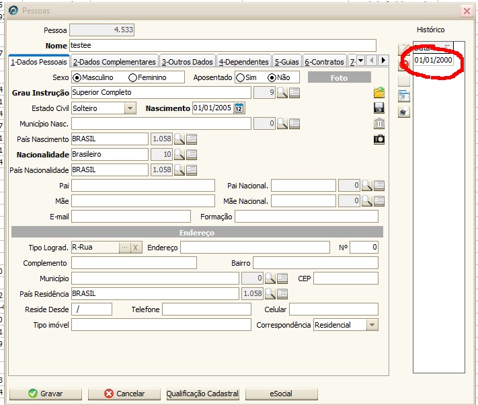478x405 pixels.
Task: Load photo with the open-folder icon
Action: [379, 92]
